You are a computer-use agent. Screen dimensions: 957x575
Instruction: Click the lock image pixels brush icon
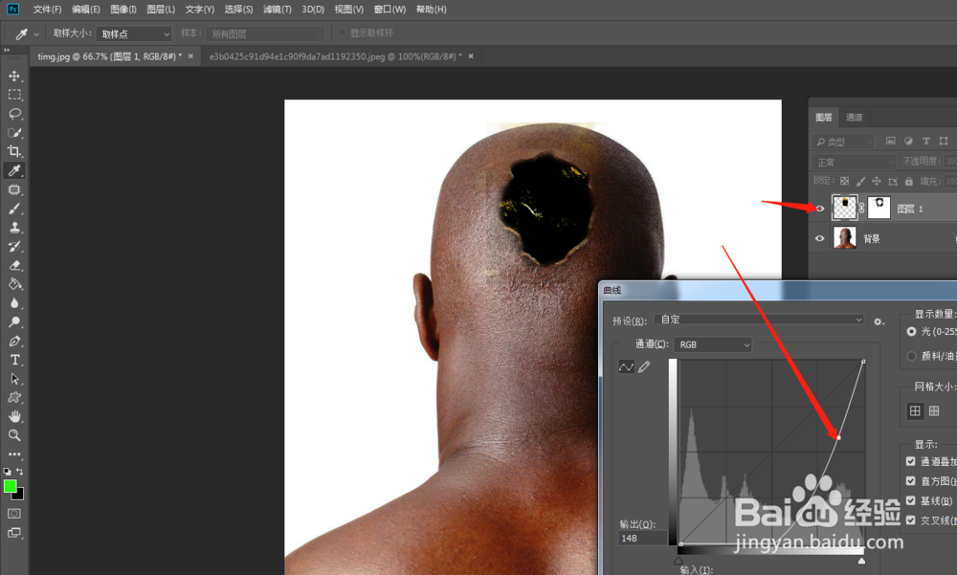[860, 181]
